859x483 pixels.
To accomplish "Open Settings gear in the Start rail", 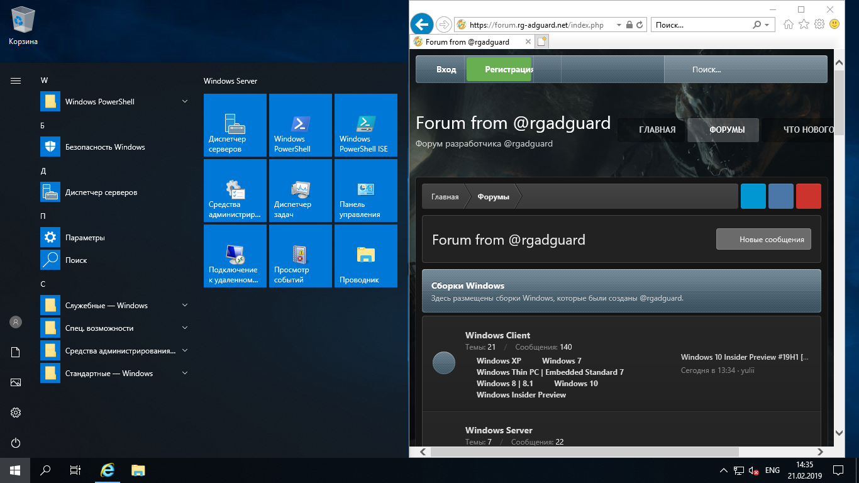I will pyautogui.click(x=16, y=413).
